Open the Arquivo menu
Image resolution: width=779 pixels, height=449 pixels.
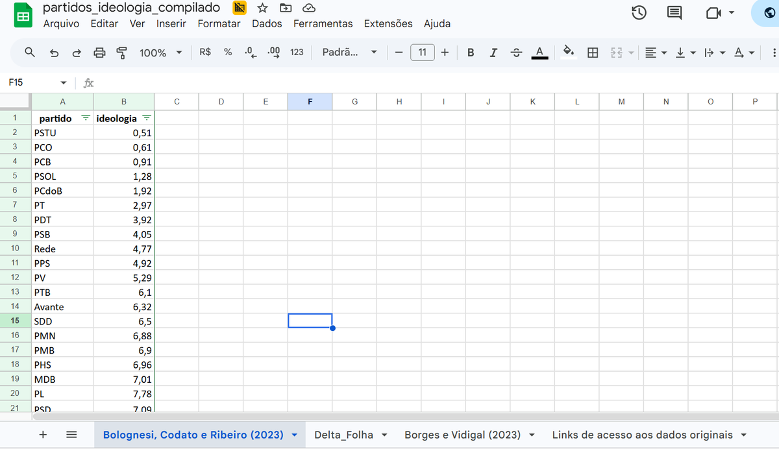61,23
